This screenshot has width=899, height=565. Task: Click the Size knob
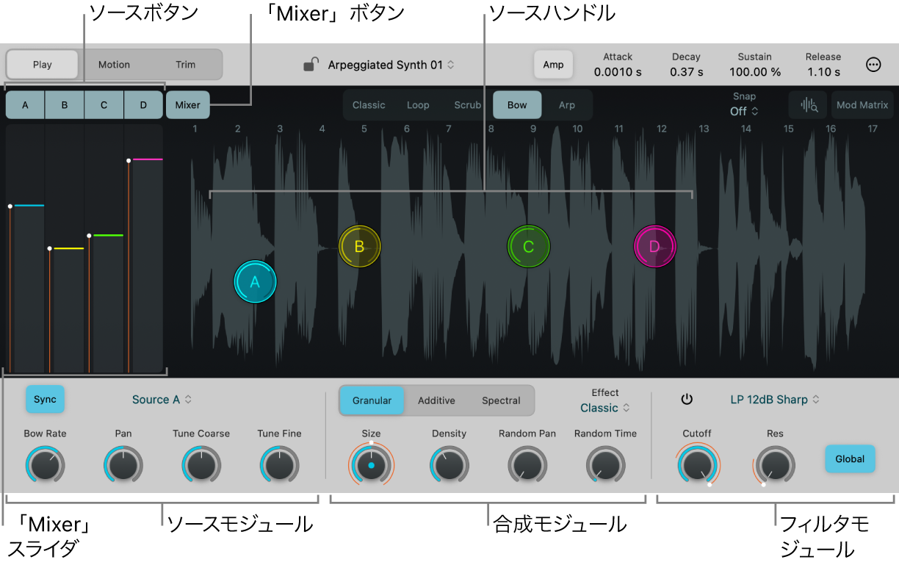coord(371,465)
